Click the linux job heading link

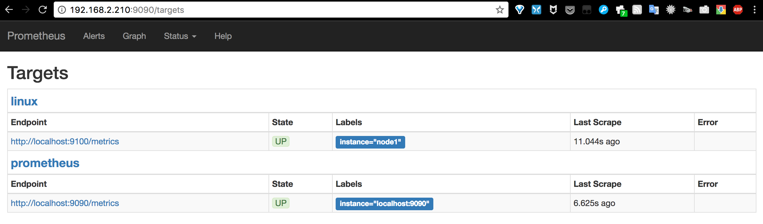(x=24, y=101)
